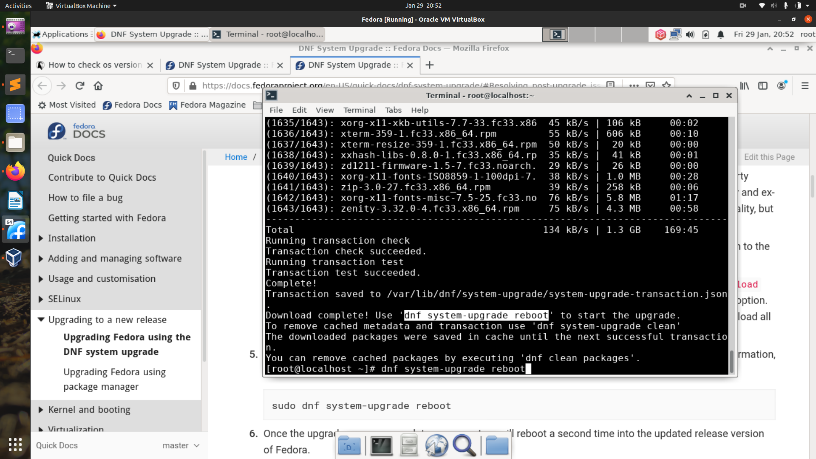Click the Home breadcrumb link
Image resolution: width=816 pixels, height=459 pixels.
tap(236, 157)
